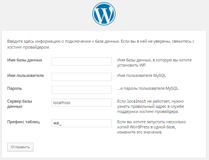
Task: Click the 'поддержки хостинг-провайдера' hint line
Action: pos(148,111)
